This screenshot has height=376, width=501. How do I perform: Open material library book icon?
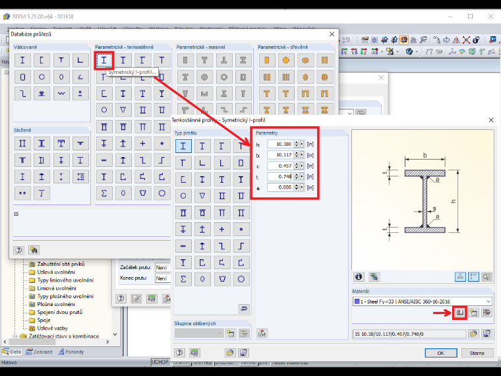click(459, 313)
